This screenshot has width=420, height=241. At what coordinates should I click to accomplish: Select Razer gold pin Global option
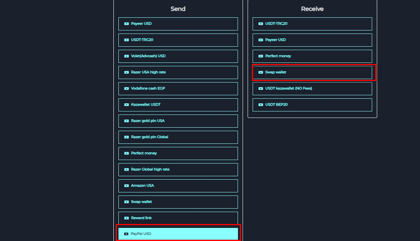[x=178, y=137]
